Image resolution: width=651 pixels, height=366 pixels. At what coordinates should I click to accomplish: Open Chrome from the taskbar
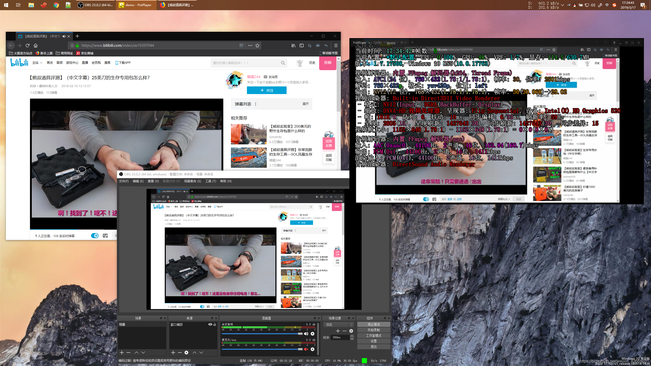[56, 5]
